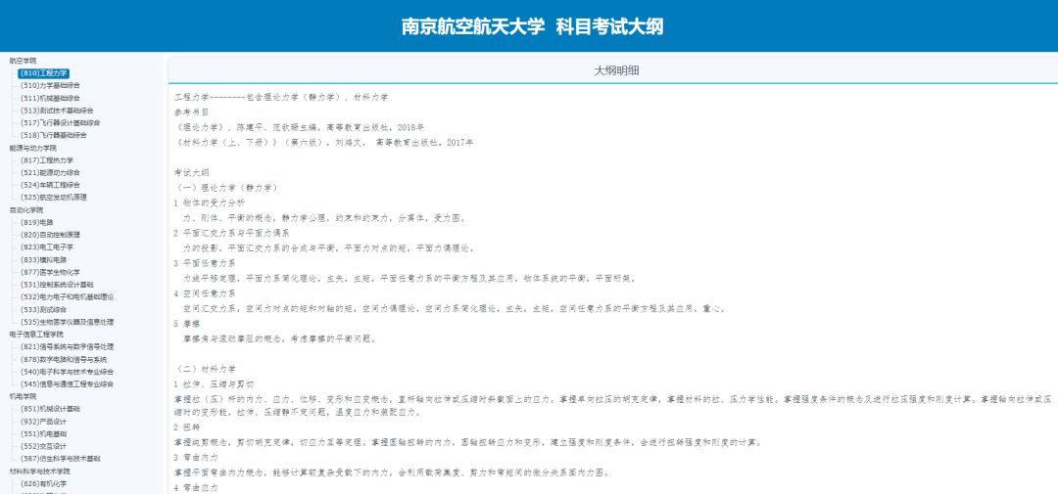This screenshot has width=1058, height=494.
Task: Select (552)交互设计 in the tree
Action: [43, 446]
